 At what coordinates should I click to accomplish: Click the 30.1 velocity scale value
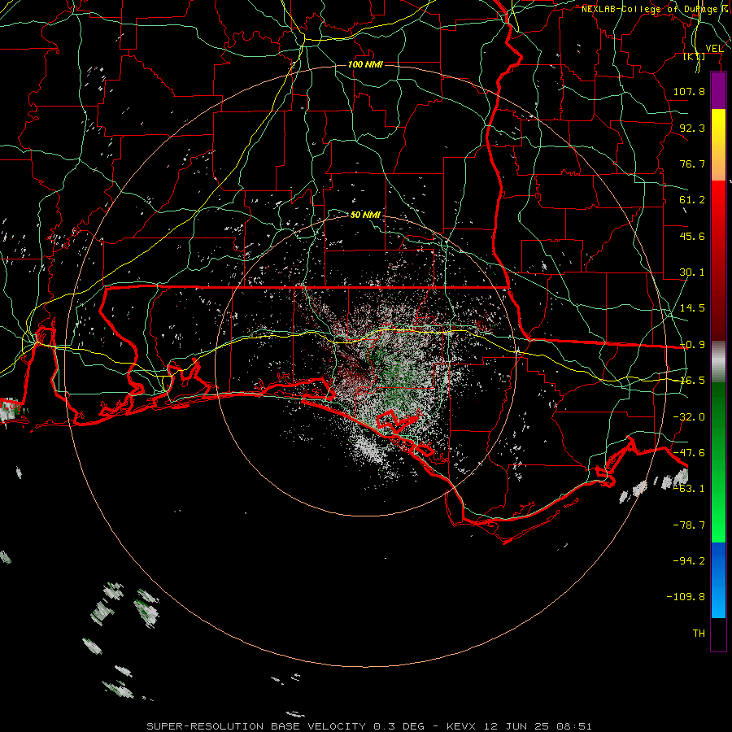pos(692,272)
